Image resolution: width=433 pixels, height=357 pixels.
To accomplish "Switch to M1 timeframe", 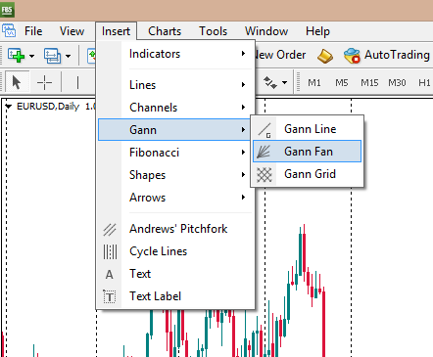I will (x=314, y=83).
